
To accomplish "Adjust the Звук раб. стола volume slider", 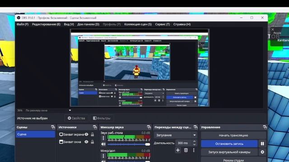I will tap(129, 144).
